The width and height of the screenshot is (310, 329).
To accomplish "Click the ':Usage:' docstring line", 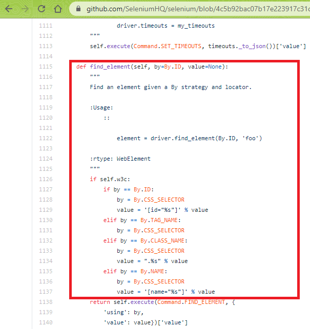I will click(101, 107).
